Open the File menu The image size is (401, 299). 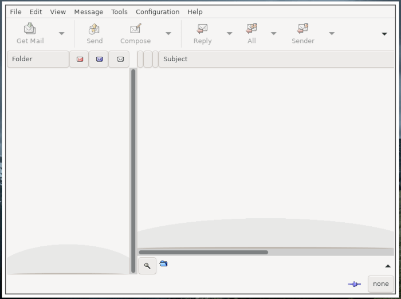15,12
